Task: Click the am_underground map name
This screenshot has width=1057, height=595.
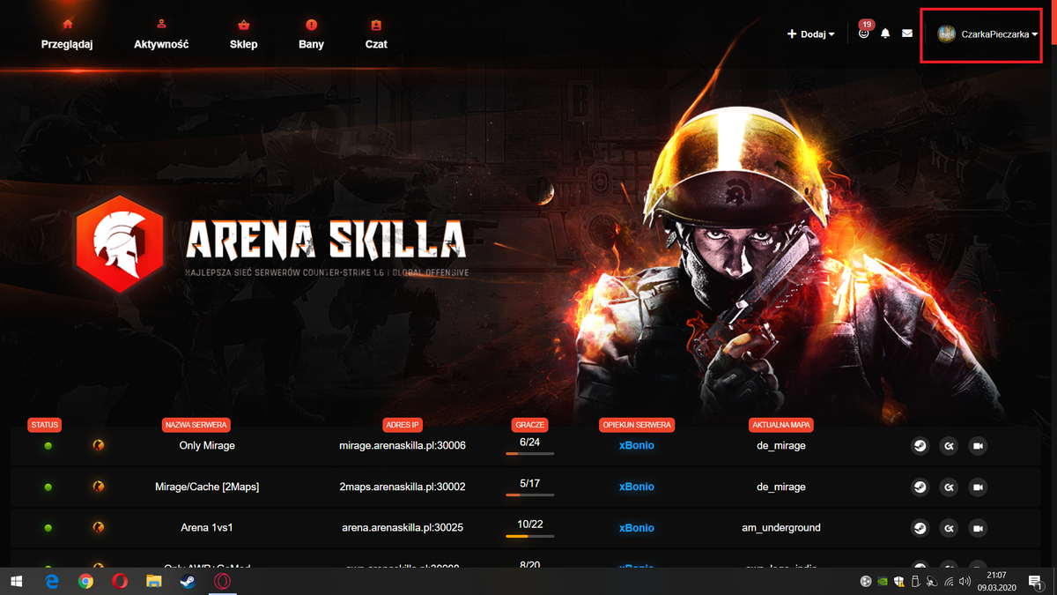Action: [781, 528]
